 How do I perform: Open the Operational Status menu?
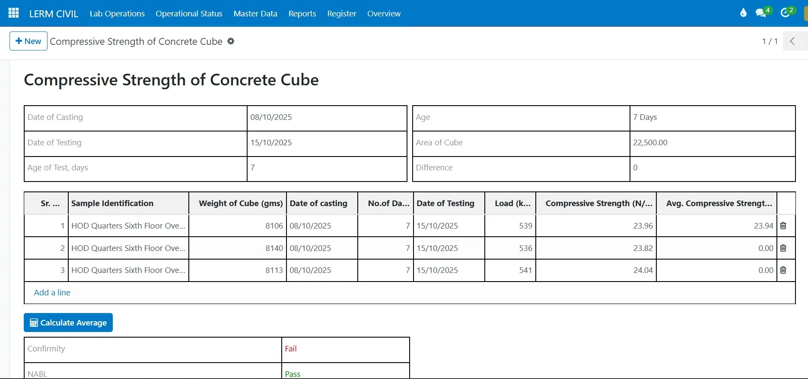189,13
